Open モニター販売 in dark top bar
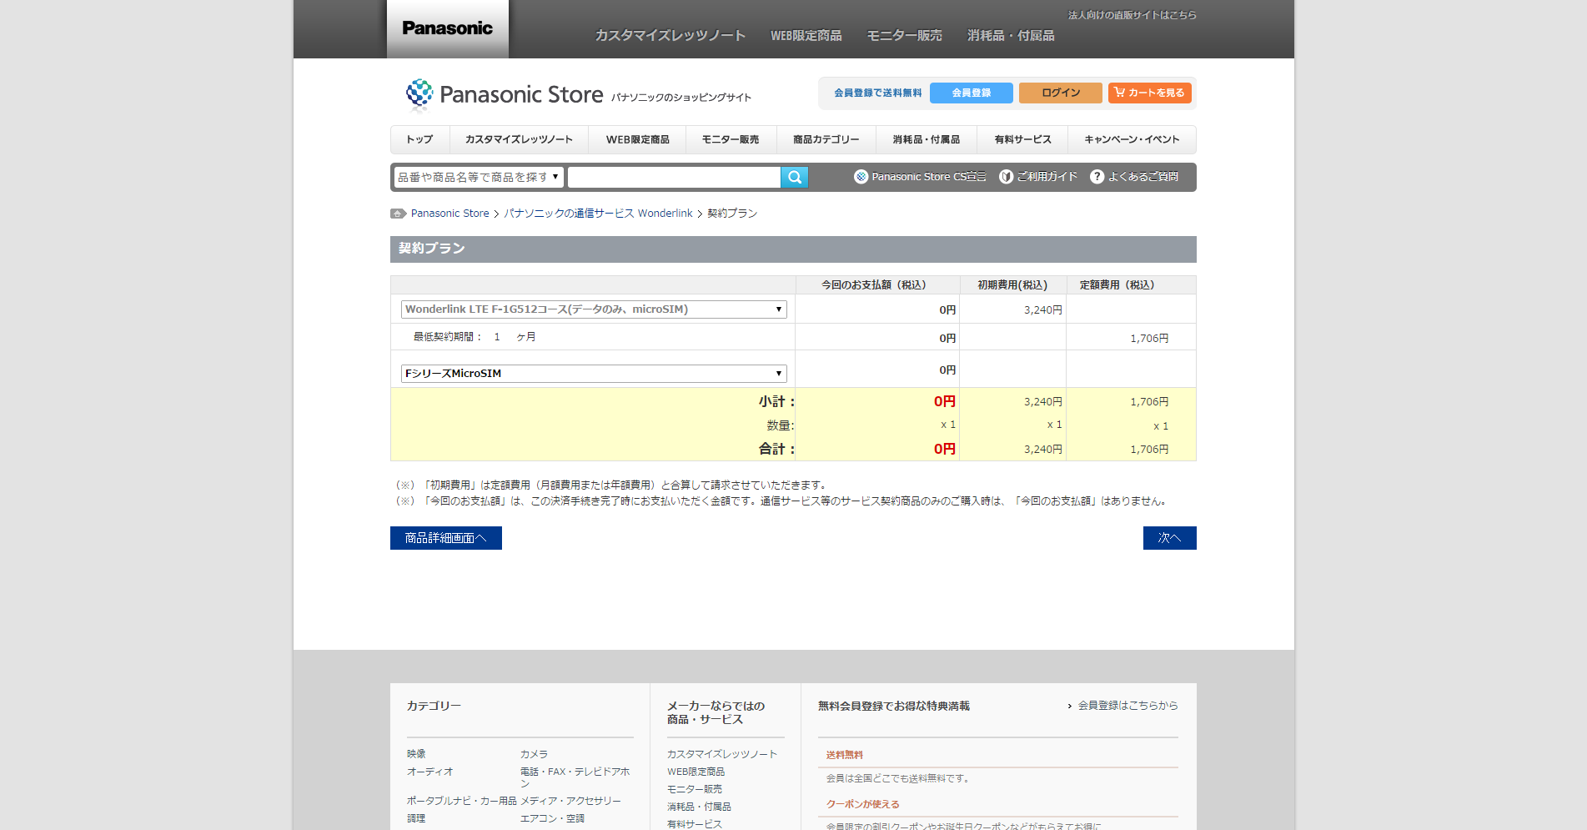 point(904,36)
